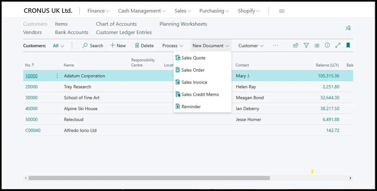Open Chart of Accounts link
Image resolution: width=377 pixels, height=191 pixels.
[x=116, y=24]
